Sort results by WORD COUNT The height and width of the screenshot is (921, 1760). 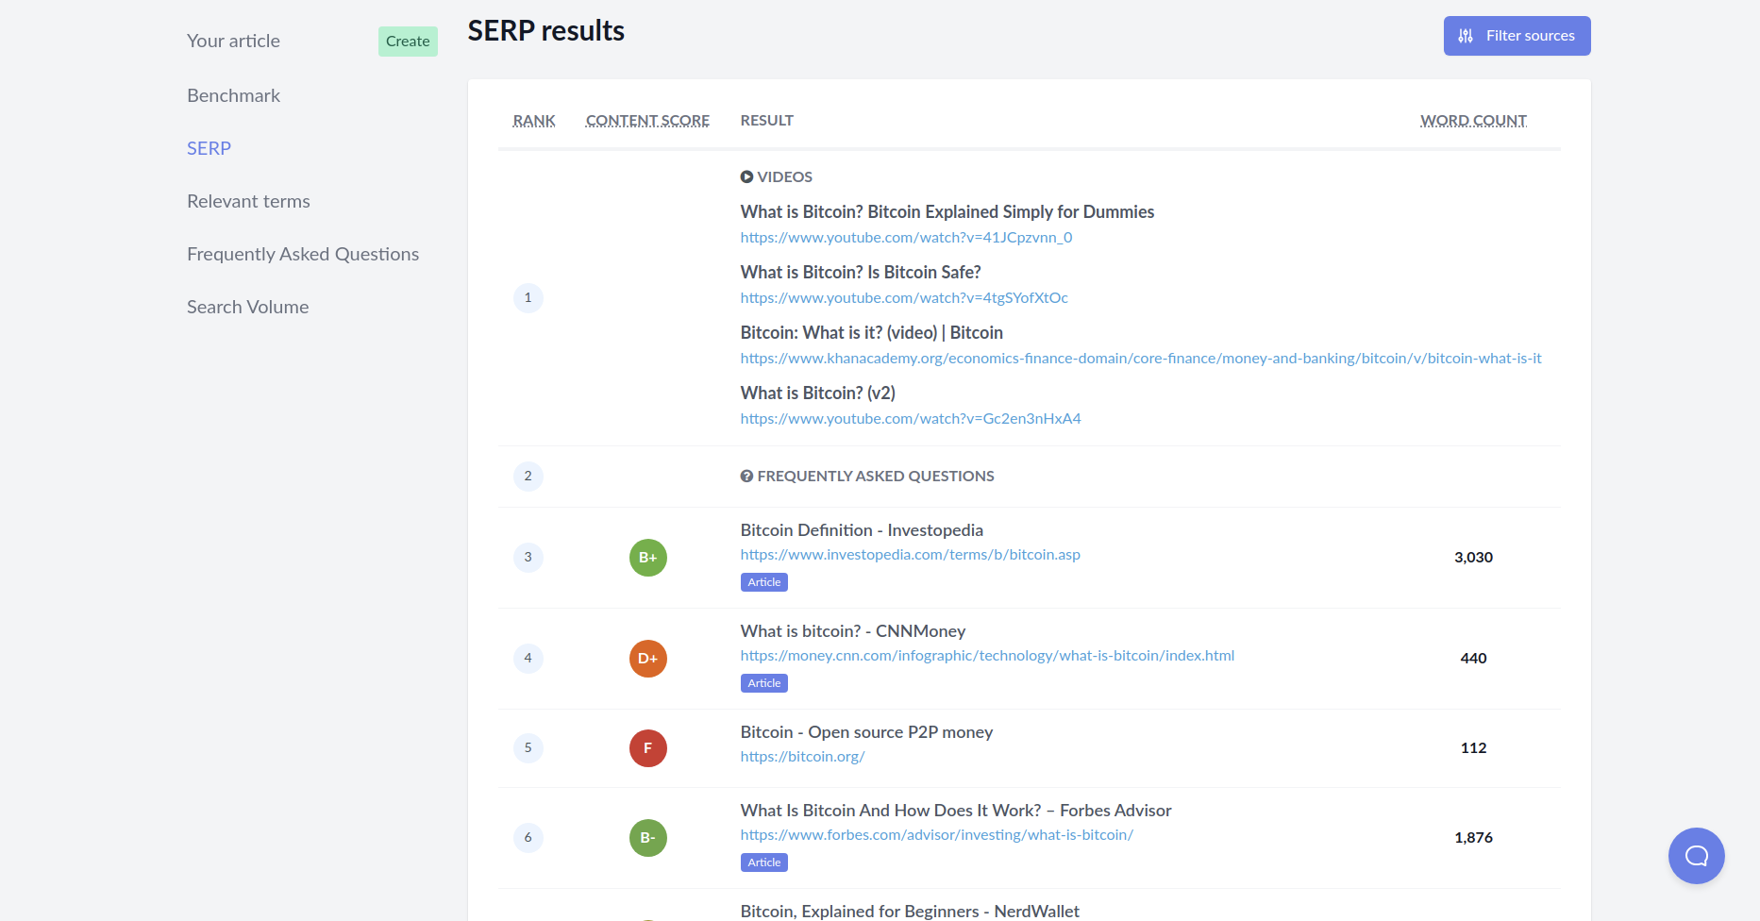[1473, 120]
